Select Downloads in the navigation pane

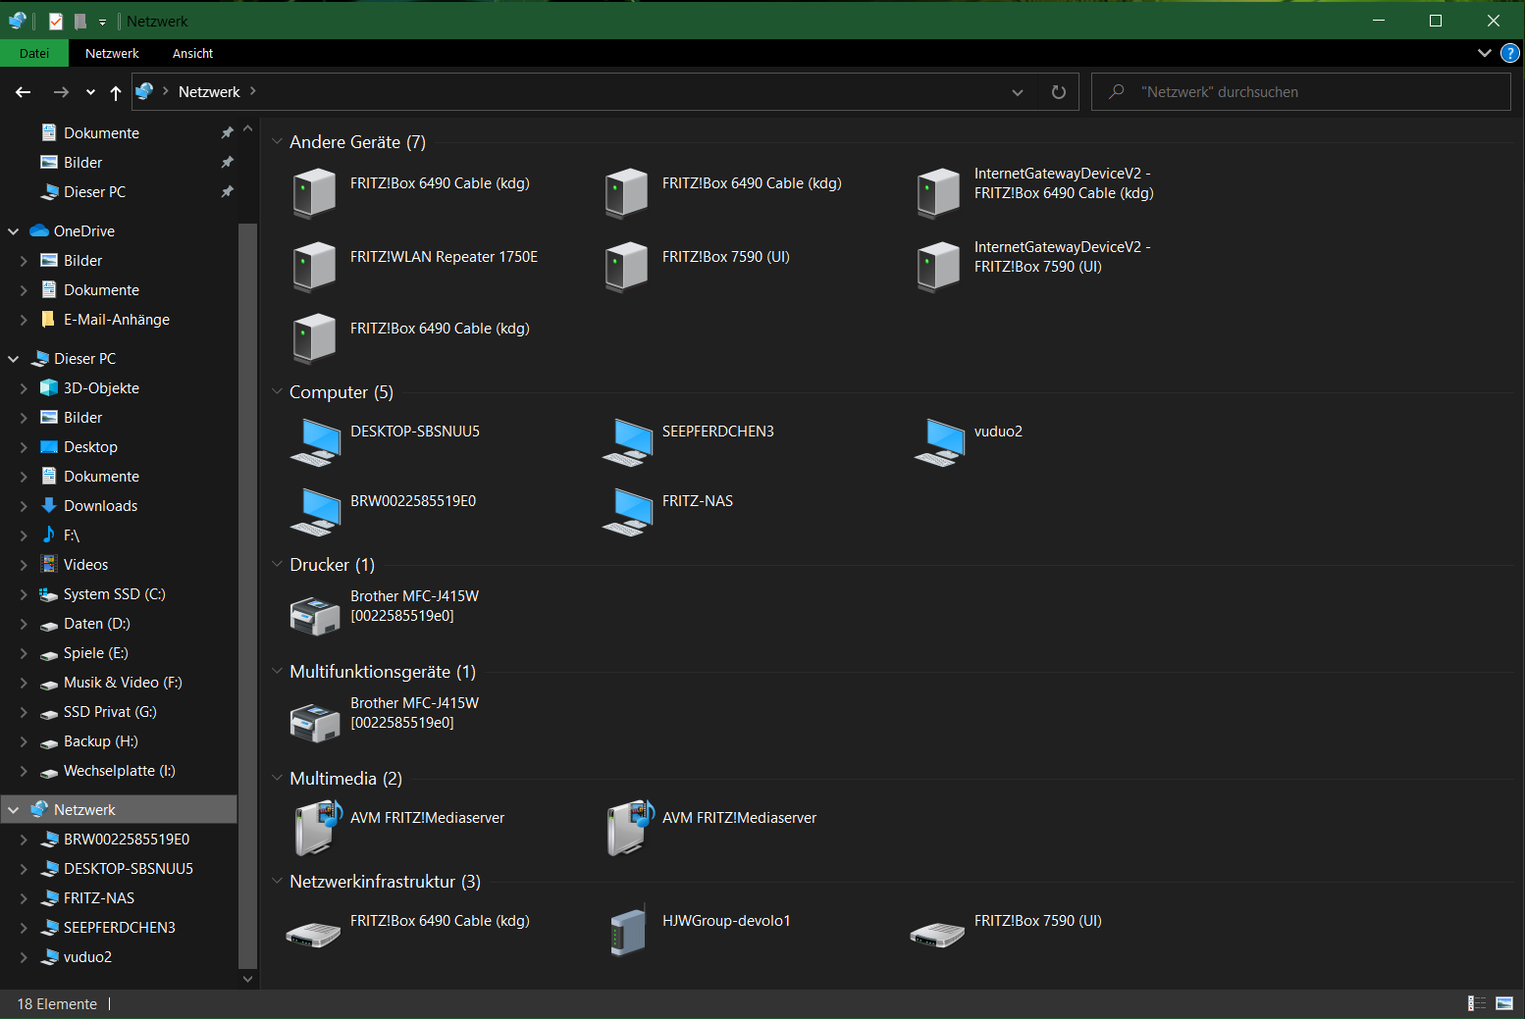click(x=100, y=506)
